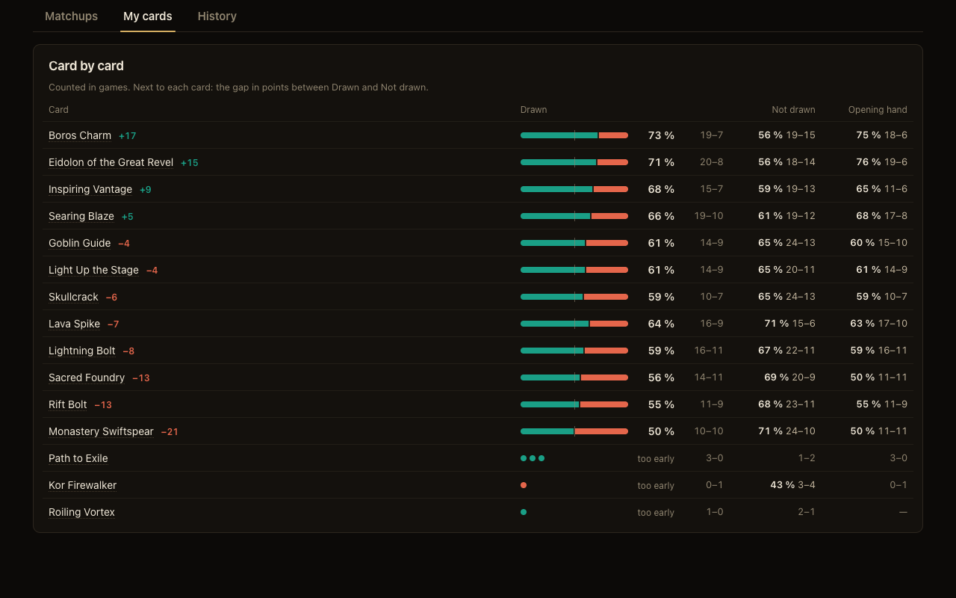Click the Inspiring Vantage card name

point(90,189)
